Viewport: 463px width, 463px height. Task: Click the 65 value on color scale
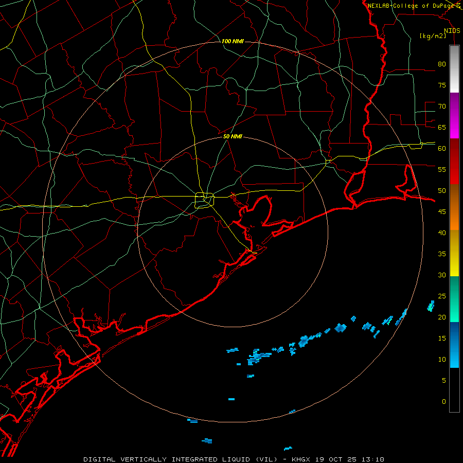click(442, 127)
